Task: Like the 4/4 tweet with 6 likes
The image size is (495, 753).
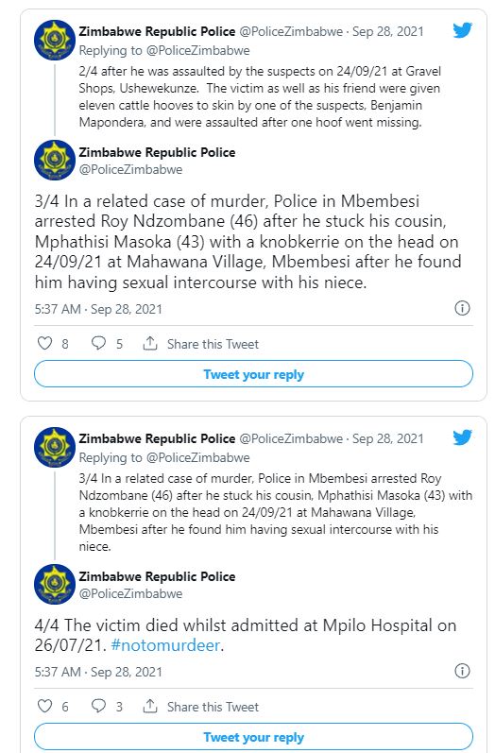Action: click(44, 706)
